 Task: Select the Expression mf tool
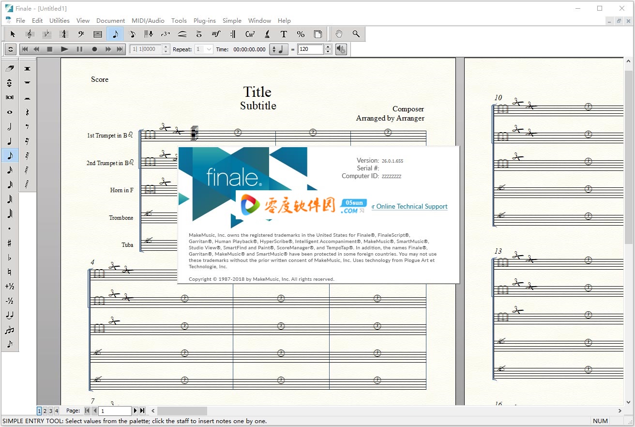click(216, 34)
